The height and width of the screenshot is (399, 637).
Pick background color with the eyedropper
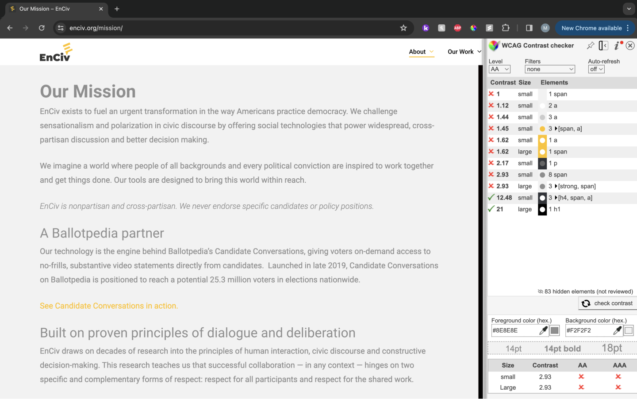[x=618, y=330]
